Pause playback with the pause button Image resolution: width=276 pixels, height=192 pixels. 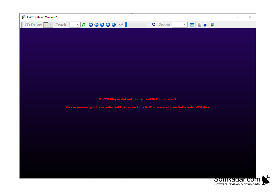(108, 25)
